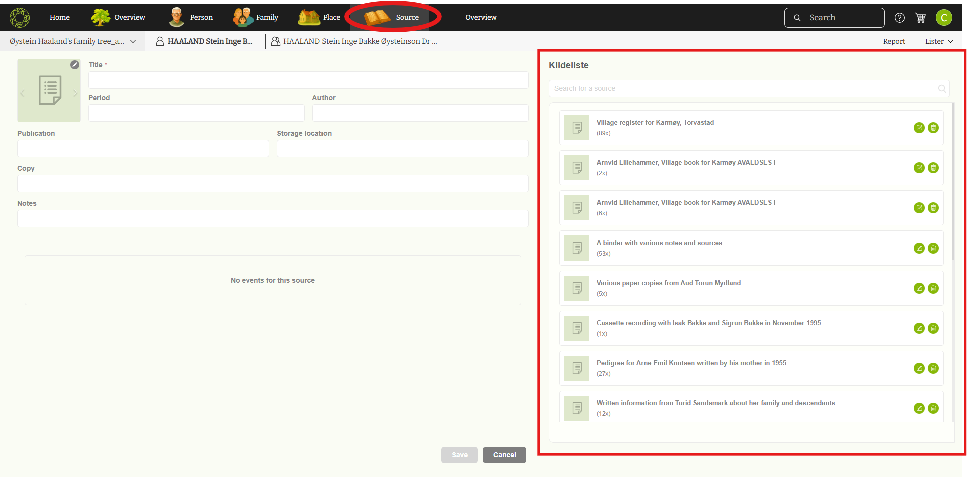The width and height of the screenshot is (967, 477).
Task: Open the Person tab
Action: (x=191, y=17)
